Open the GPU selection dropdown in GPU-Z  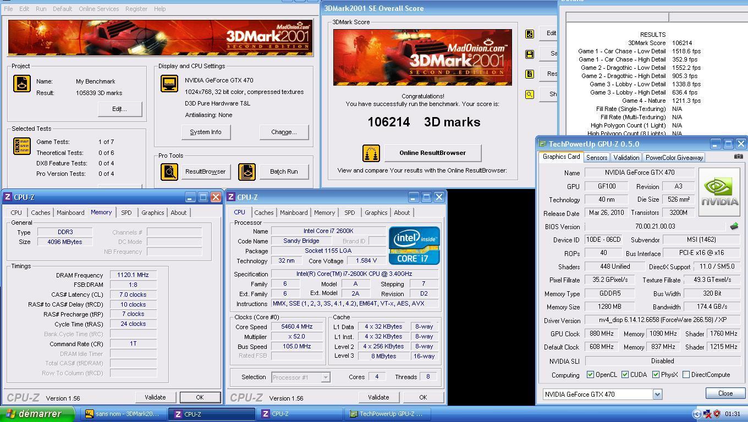click(657, 395)
